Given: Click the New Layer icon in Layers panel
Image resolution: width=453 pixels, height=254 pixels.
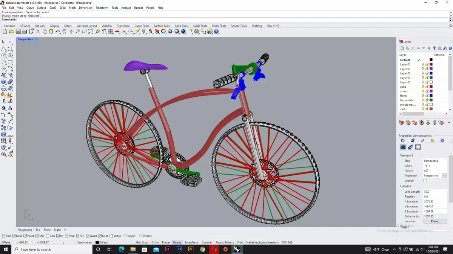Looking at the screenshot, I should (x=402, y=48).
